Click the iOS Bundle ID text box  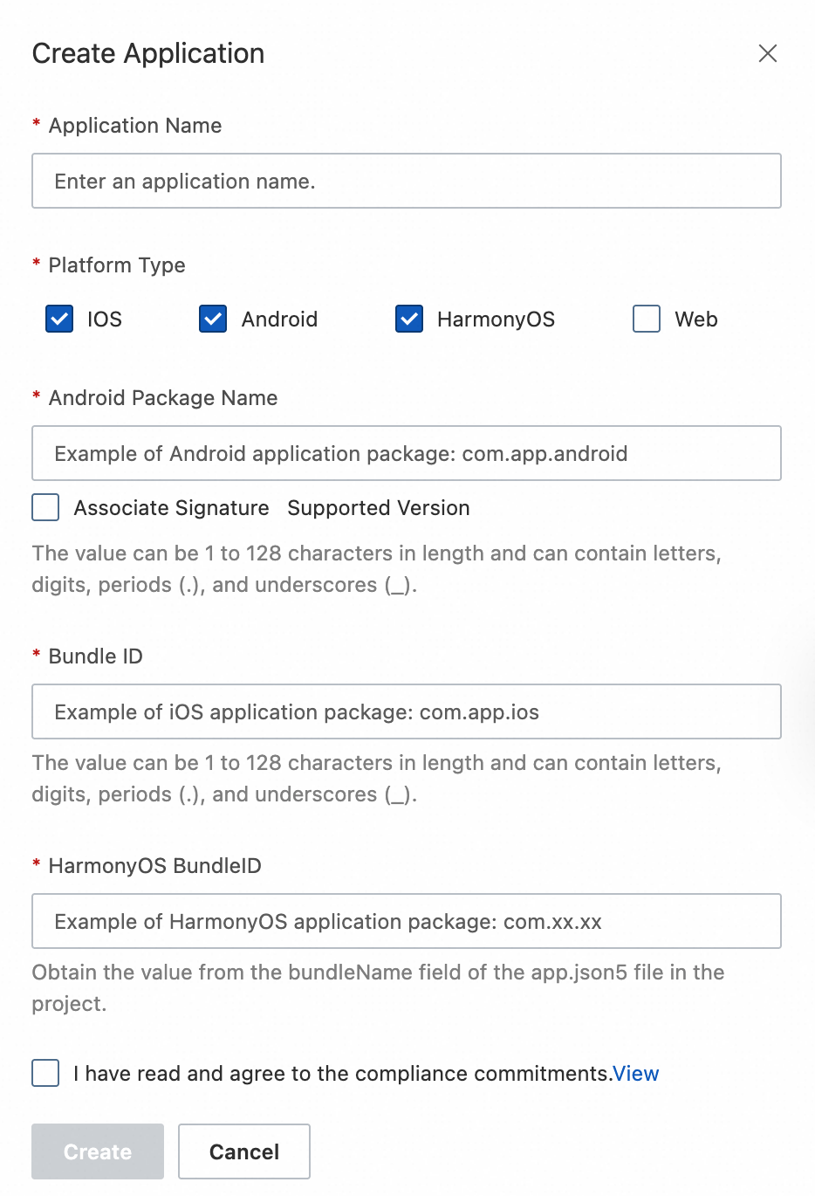407,712
